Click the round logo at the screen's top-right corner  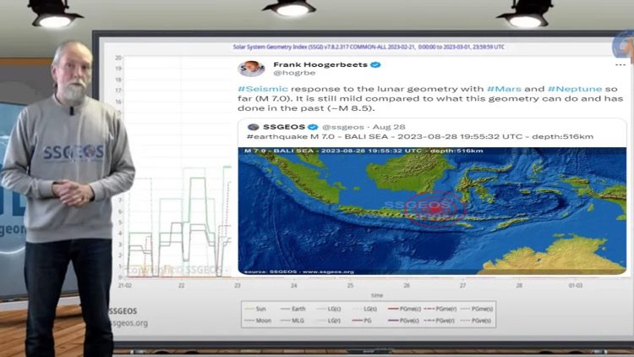(x=623, y=46)
